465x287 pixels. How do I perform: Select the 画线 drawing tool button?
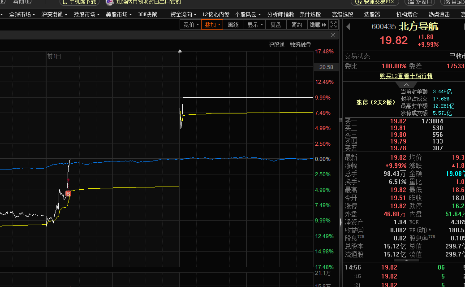(x=233, y=25)
